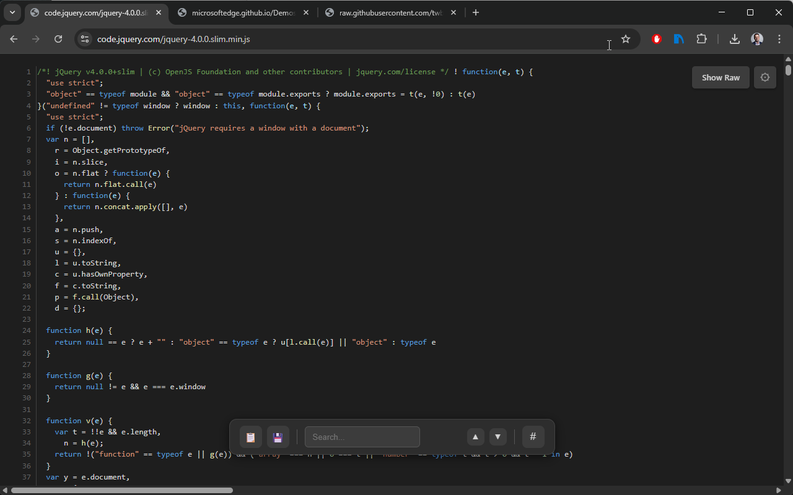
Task: Save file via the floppy disk icon
Action: coord(278,437)
